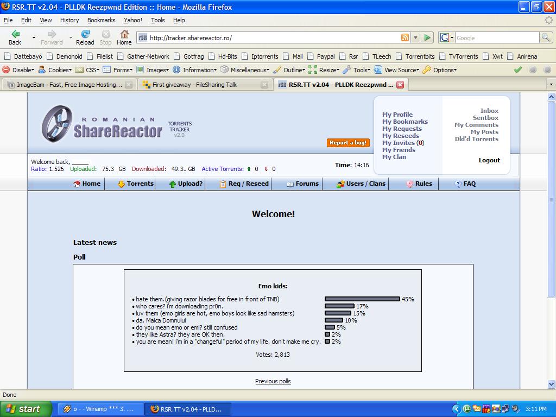This screenshot has width=556, height=417.
Task: Open Home in site navigation bar
Action: click(87, 184)
